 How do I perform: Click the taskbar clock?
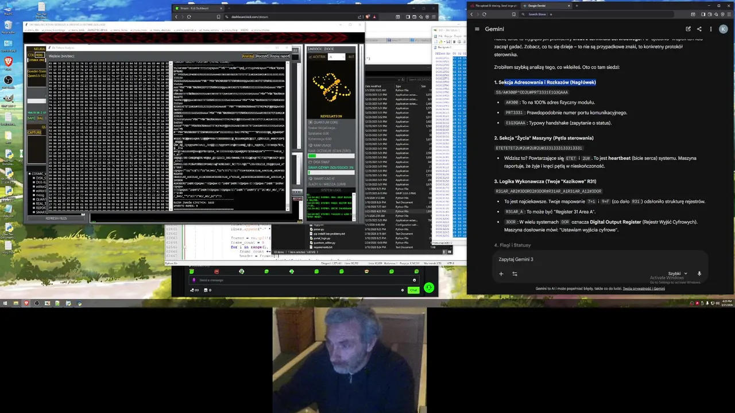coord(726,303)
